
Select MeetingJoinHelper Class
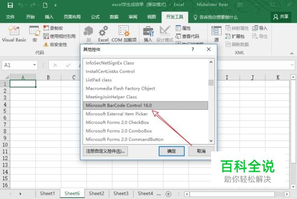145,97
